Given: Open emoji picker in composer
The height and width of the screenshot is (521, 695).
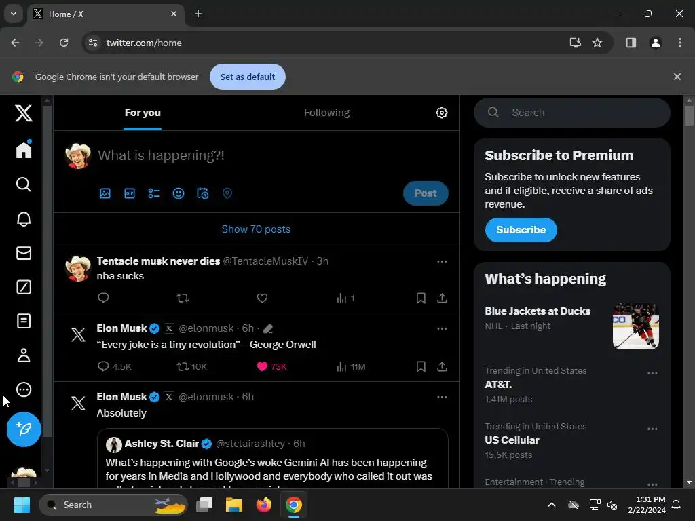Looking at the screenshot, I should pyautogui.click(x=179, y=193).
